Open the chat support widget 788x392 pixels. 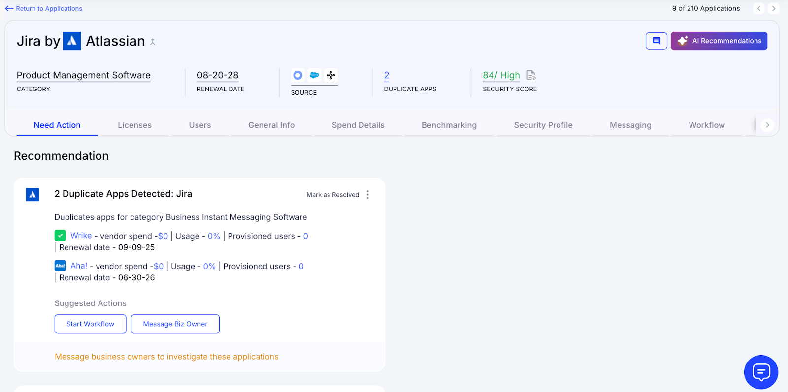pos(761,372)
